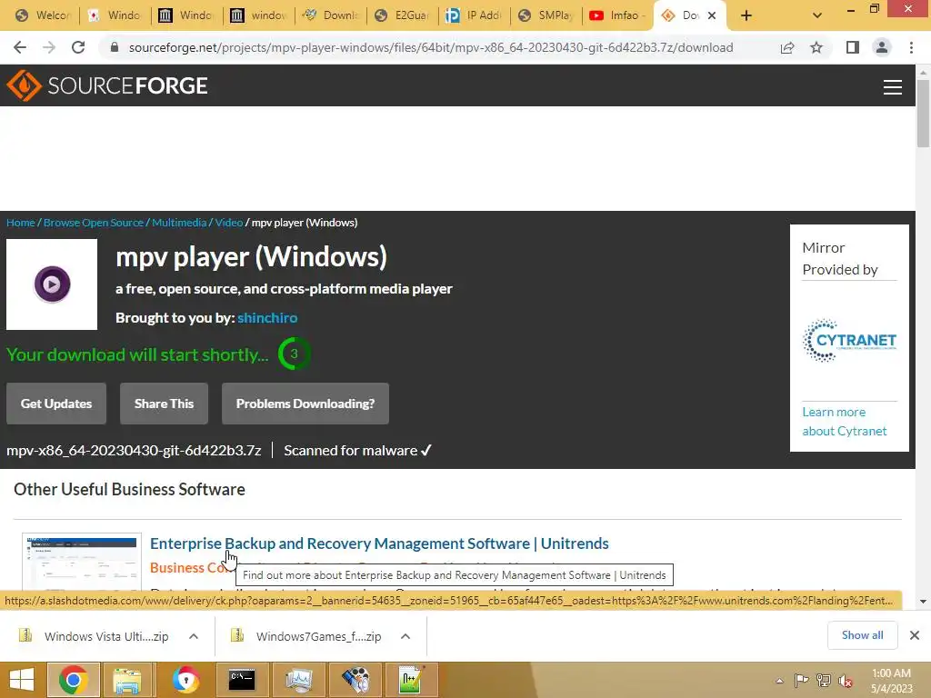Open a new browser tab
The height and width of the screenshot is (698, 931).
[746, 15]
